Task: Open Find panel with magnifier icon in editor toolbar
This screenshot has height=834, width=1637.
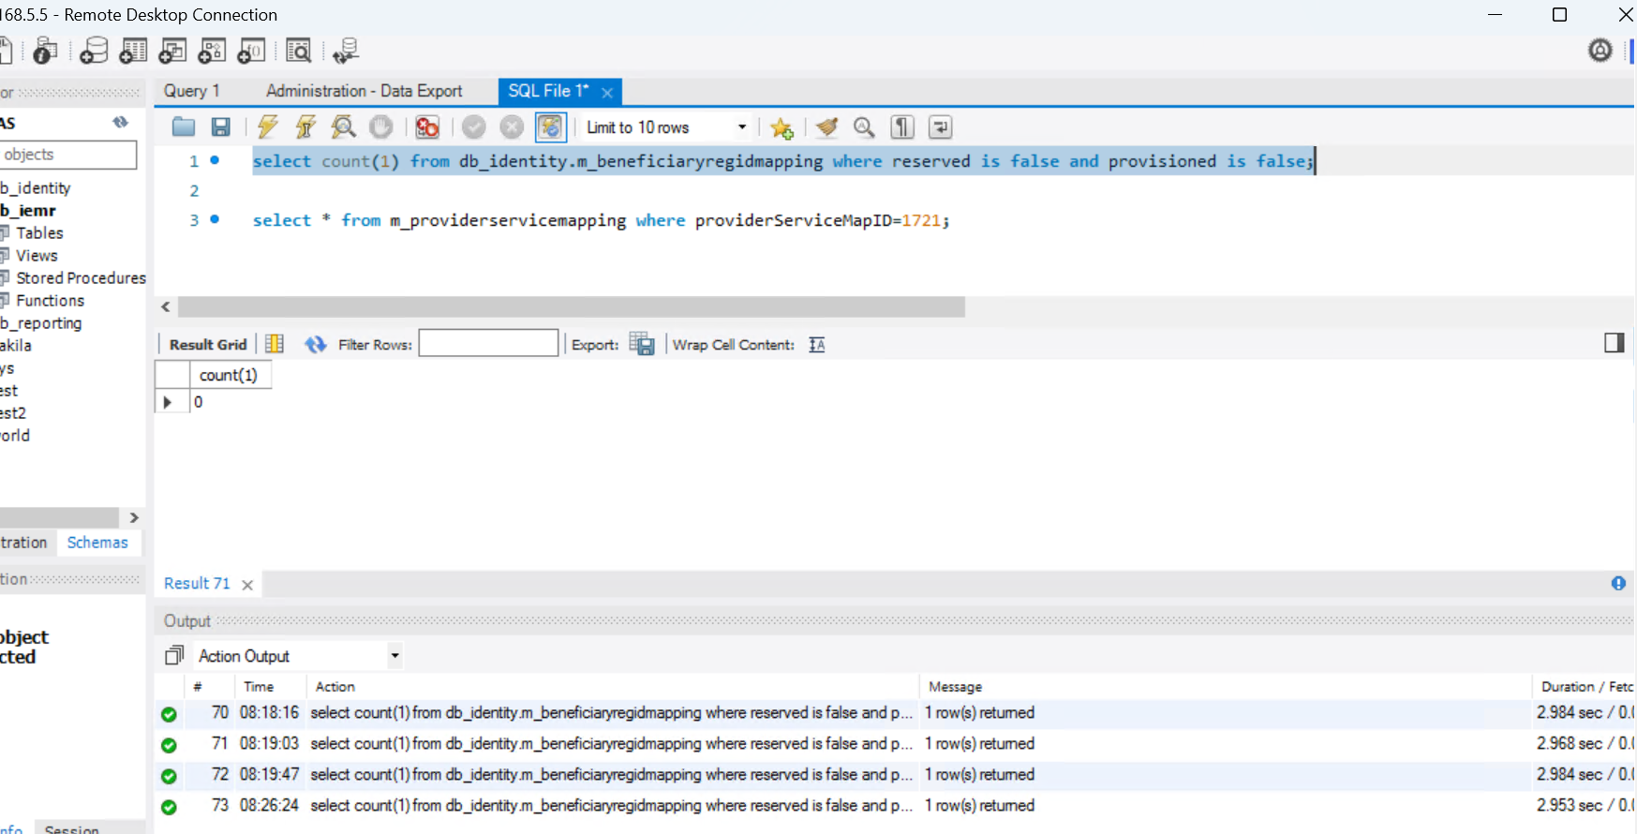Action: [x=864, y=127]
